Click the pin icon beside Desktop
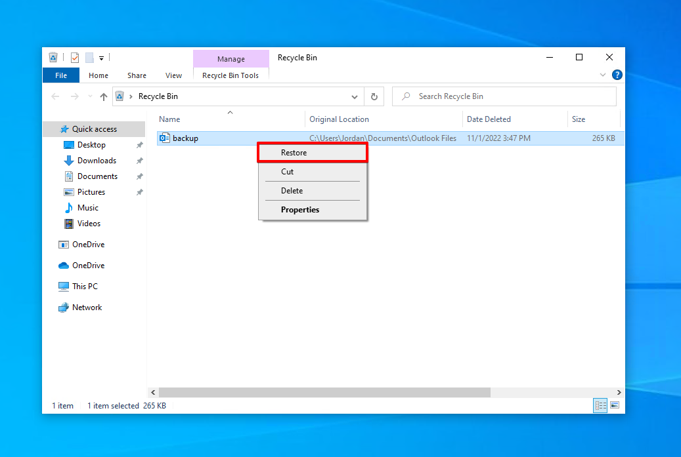681x457 pixels. point(139,146)
